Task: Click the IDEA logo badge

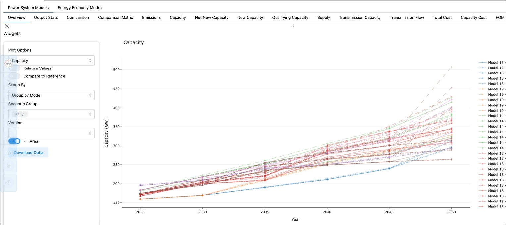Action: point(9,64)
